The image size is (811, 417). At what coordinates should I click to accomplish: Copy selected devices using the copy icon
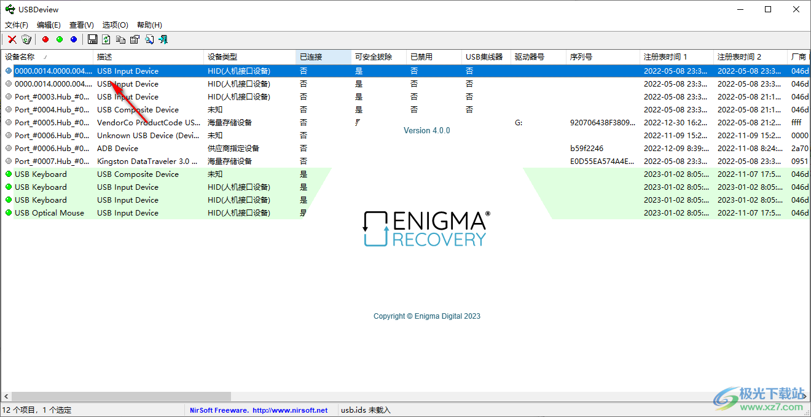coord(120,39)
